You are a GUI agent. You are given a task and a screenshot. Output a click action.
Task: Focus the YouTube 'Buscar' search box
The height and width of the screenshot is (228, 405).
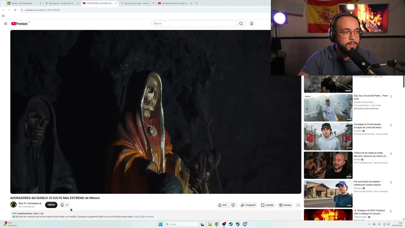194,23
